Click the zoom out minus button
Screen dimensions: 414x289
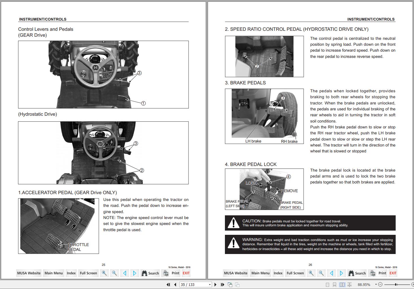tap(380, 284)
